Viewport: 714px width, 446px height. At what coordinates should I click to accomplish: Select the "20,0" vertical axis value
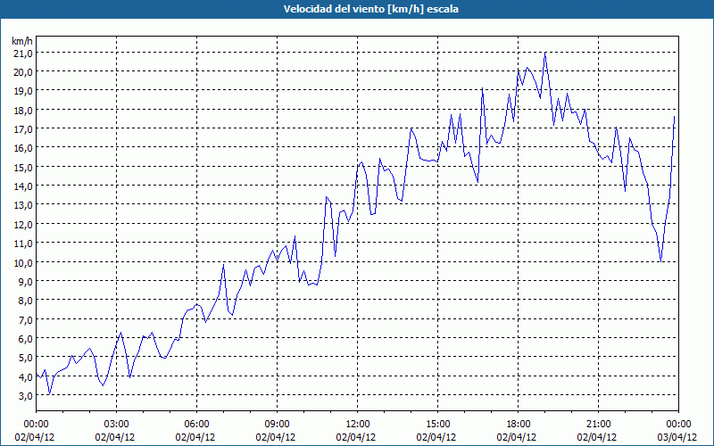coord(23,72)
